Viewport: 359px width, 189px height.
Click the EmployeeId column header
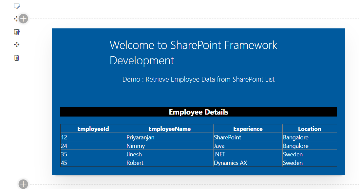click(93, 129)
